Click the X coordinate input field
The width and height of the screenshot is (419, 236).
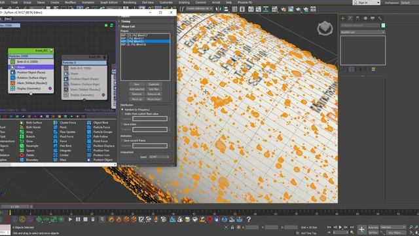pyautogui.click(x=252, y=227)
